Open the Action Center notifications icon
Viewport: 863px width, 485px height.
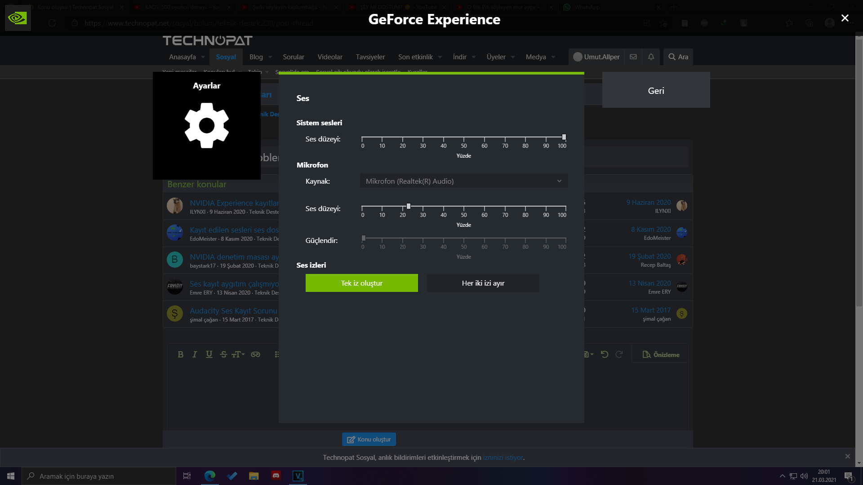tap(848, 476)
